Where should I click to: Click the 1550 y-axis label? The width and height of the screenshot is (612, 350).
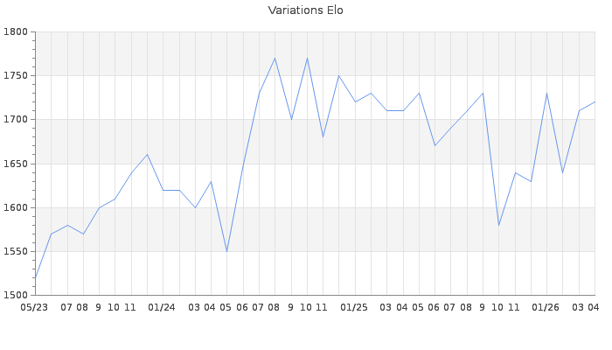tap(15, 252)
